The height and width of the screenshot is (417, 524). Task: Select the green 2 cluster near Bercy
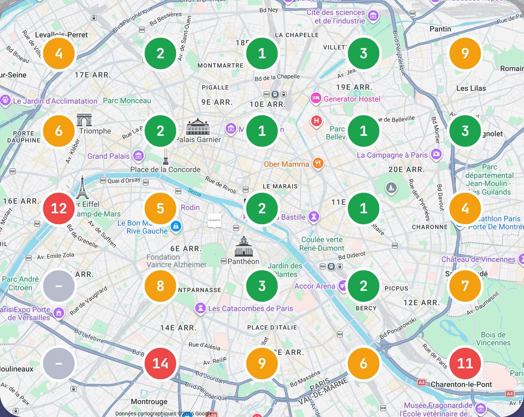(x=364, y=286)
